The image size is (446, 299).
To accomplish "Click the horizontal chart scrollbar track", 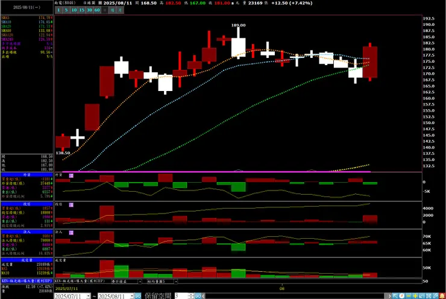I will coord(296,296).
